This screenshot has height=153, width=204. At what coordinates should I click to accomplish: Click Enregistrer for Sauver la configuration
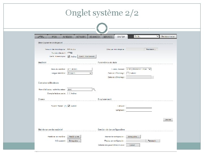(x=133, y=137)
